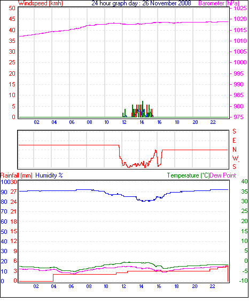This screenshot has width=249, height=302.
Task: Click the 16 hour marker on bottom graph
Action: 159,286
